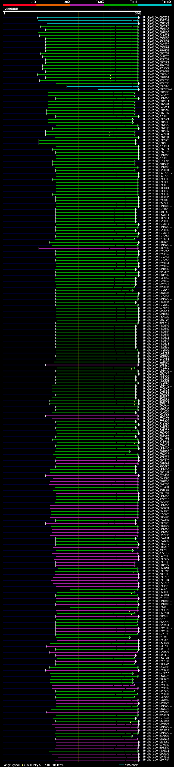Open the UniRef100_Q8W594 entry

pos(156,104)
